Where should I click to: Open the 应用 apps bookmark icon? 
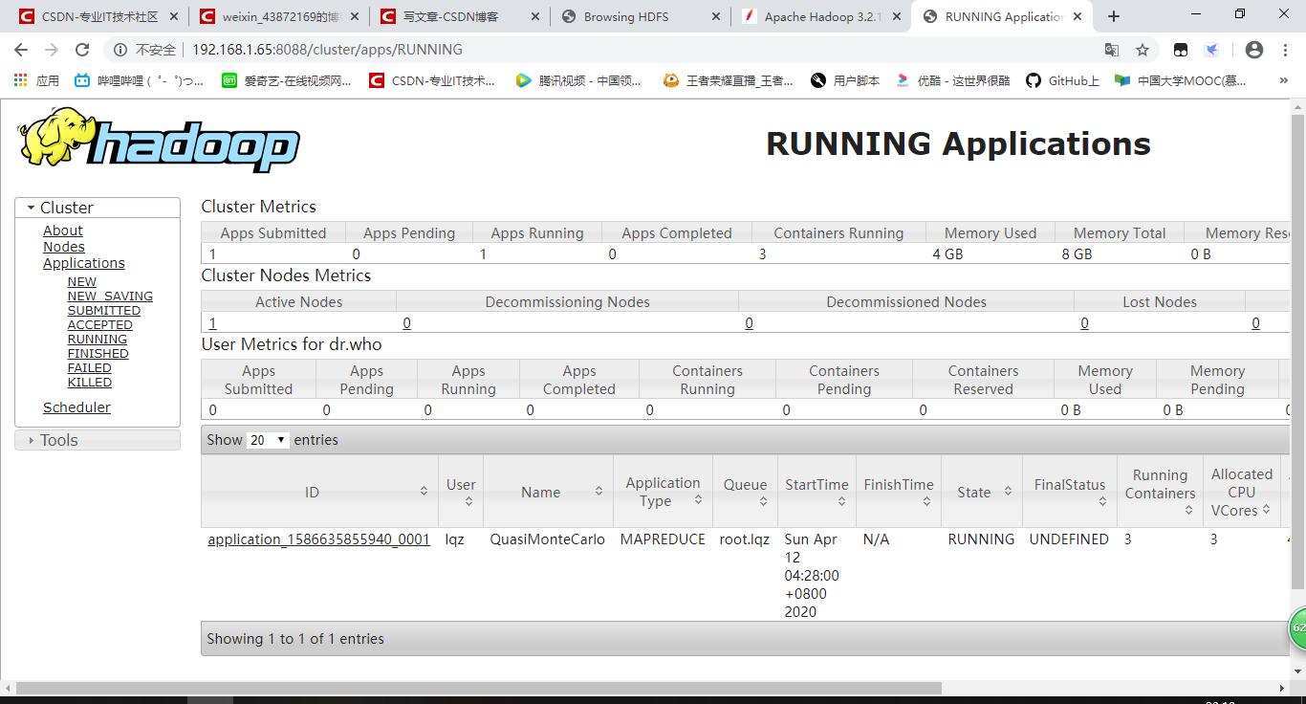36,81
